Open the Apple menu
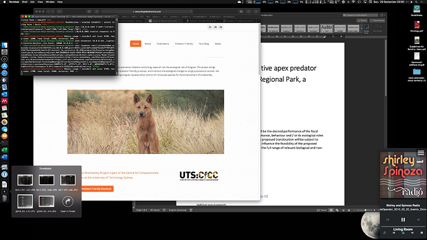Image resolution: width=427 pixels, height=240 pixels. click(4, 2)
